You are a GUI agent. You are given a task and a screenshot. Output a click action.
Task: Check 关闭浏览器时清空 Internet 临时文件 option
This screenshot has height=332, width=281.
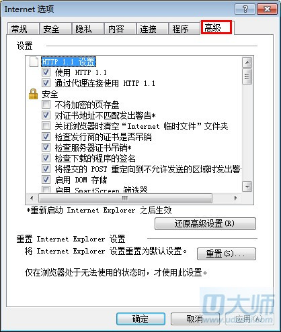46,126
